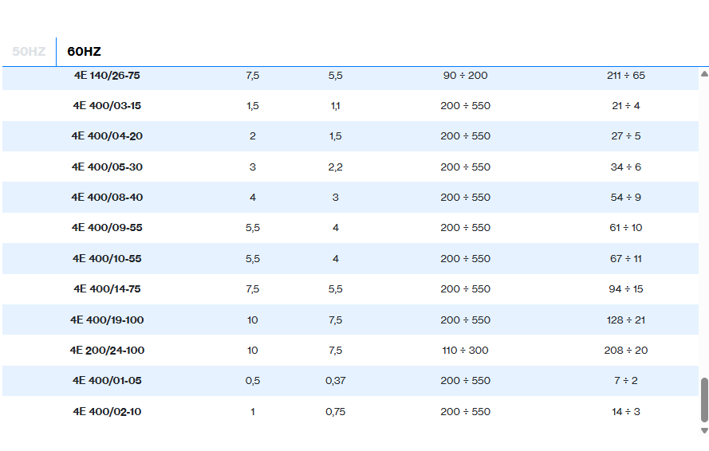Image resolution: width=709 pixels, height=451 pixels.
Task: Select model 4E 400/10-55
Action: pyautogui.click(x=107, y=259)
